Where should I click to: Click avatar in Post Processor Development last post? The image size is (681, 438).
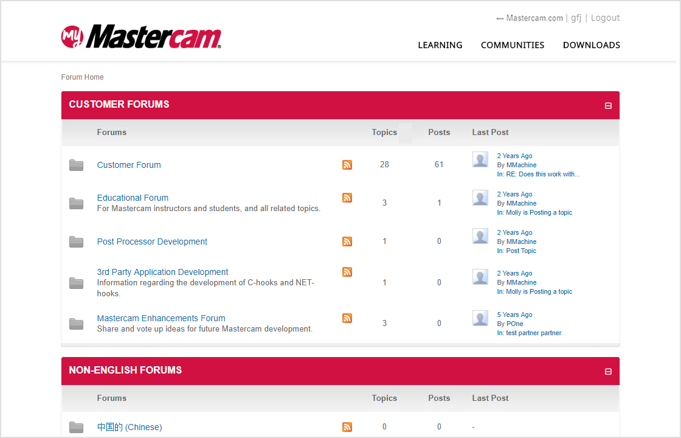[x=480, y=237]
